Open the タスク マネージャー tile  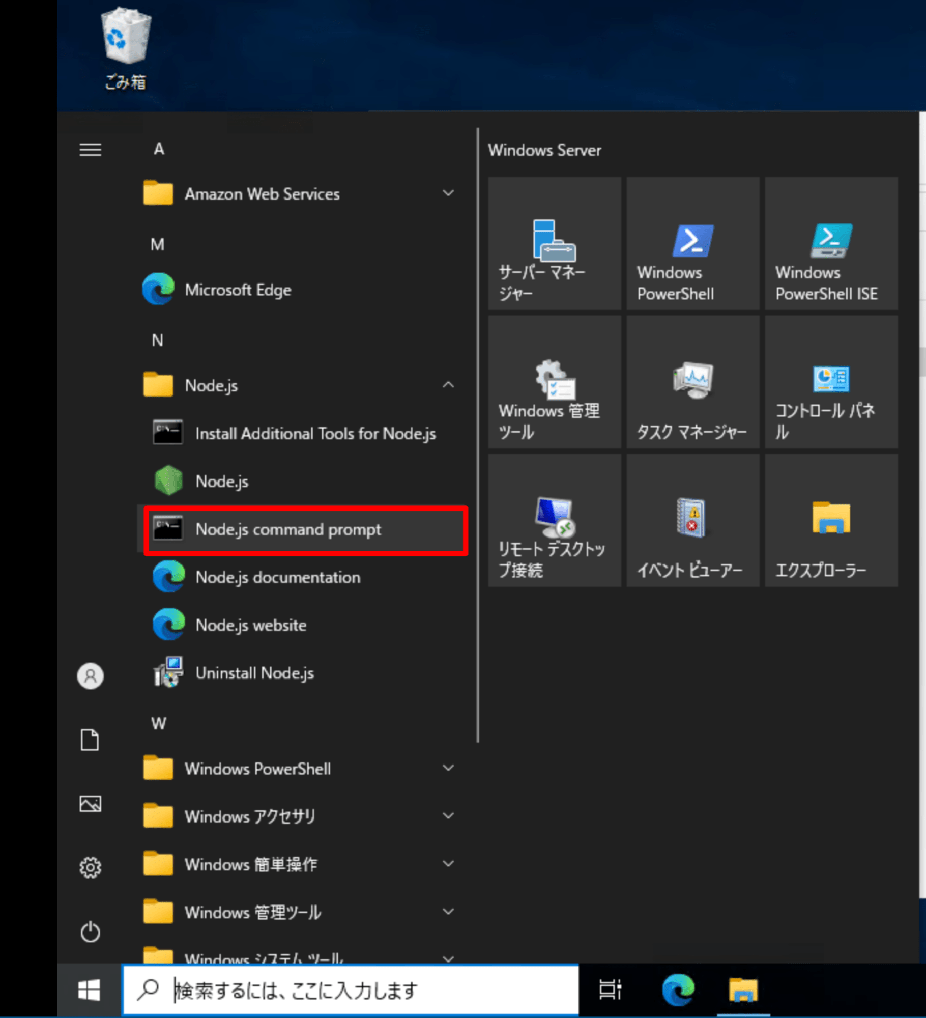click(693, 382)
